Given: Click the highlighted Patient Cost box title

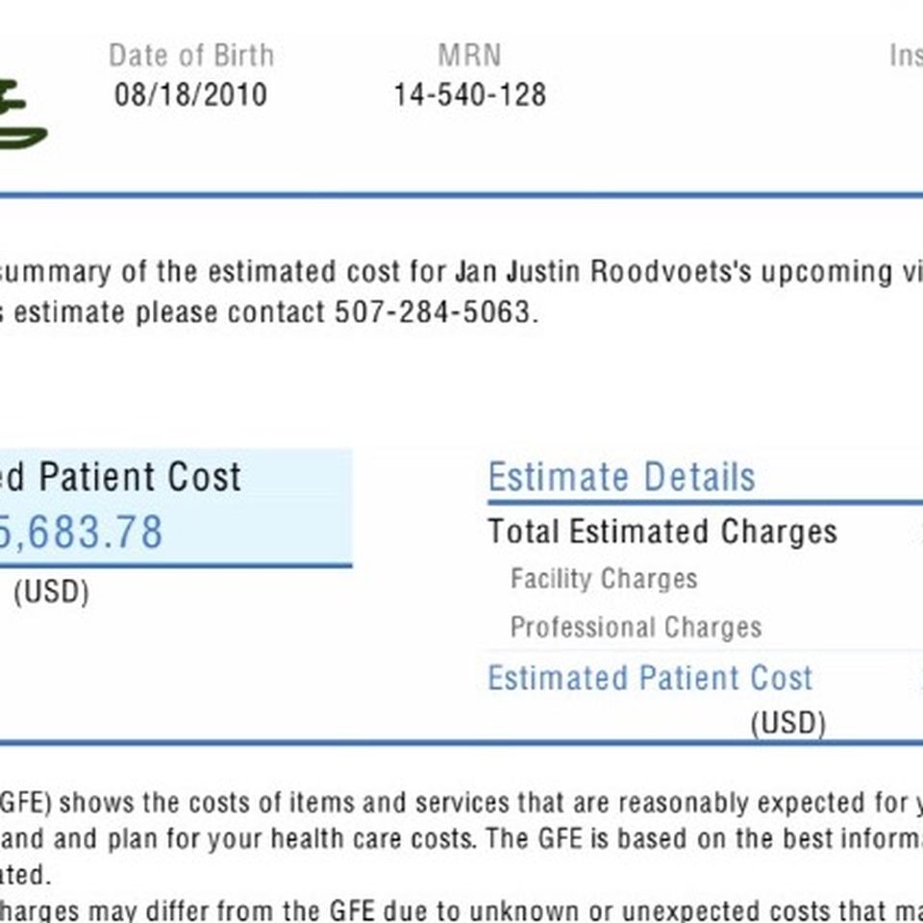Looking at the screenshot, I should [x=121, y=477].
